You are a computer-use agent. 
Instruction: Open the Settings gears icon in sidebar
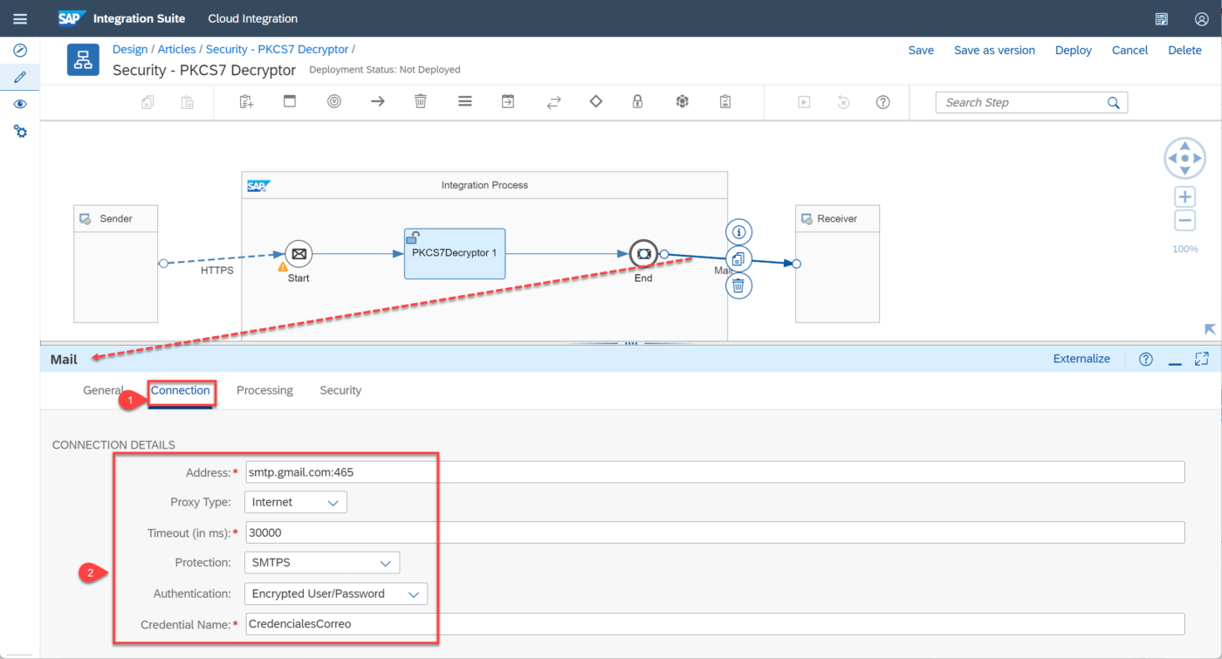pos(20,132)
